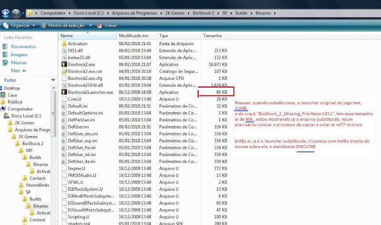Click the Back navigation arrow button
The width and height of the screenshot is (381, 225).
6,13
